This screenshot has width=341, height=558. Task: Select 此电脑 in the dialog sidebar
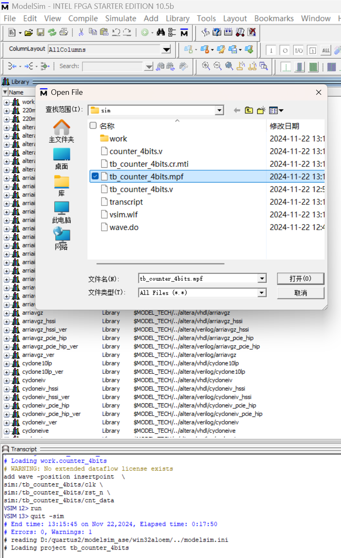[61, 212]
